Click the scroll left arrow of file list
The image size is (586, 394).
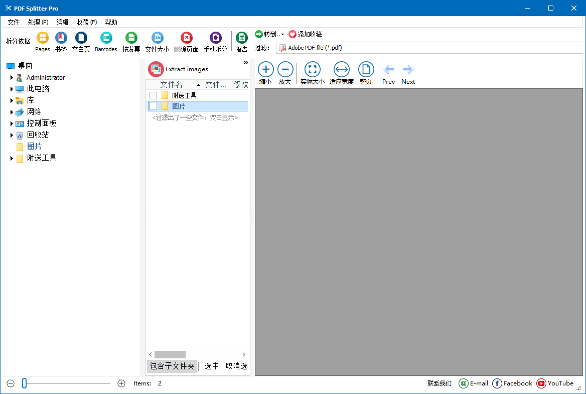point(151,354)
